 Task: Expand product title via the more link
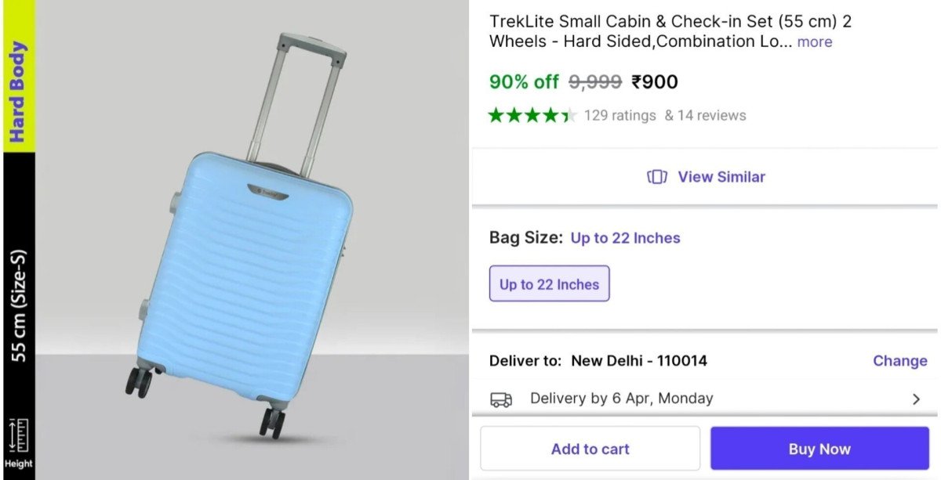[x=815, y=42]
